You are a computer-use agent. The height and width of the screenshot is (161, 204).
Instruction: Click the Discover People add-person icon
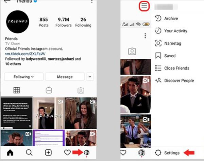point(158,80)
